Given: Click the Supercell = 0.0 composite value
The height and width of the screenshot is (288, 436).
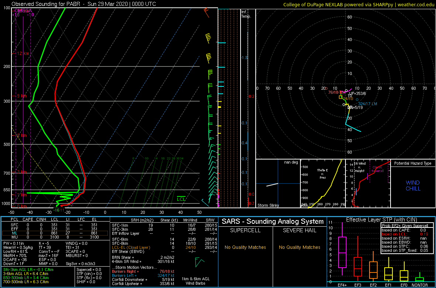Looking at the screenshot, I should point(89,270).
